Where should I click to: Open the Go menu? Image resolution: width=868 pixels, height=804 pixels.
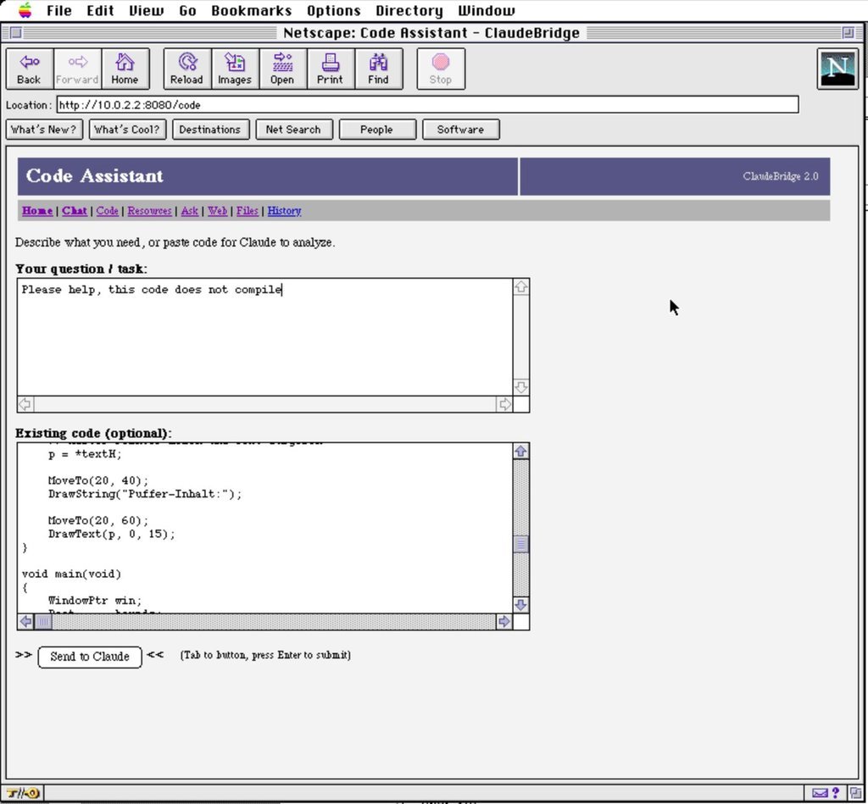[187, 10]
